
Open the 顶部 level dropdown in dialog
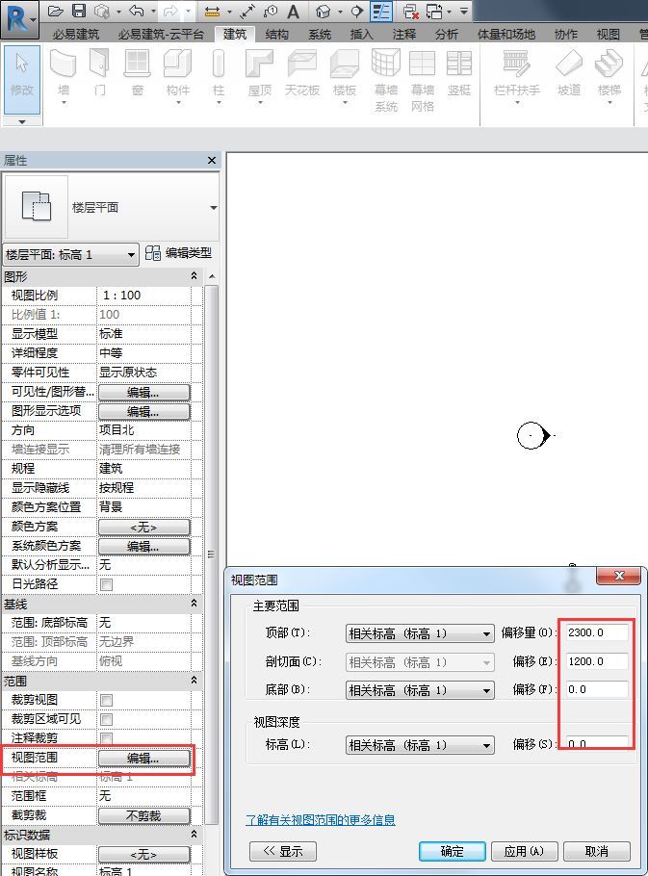click(420, 633)
